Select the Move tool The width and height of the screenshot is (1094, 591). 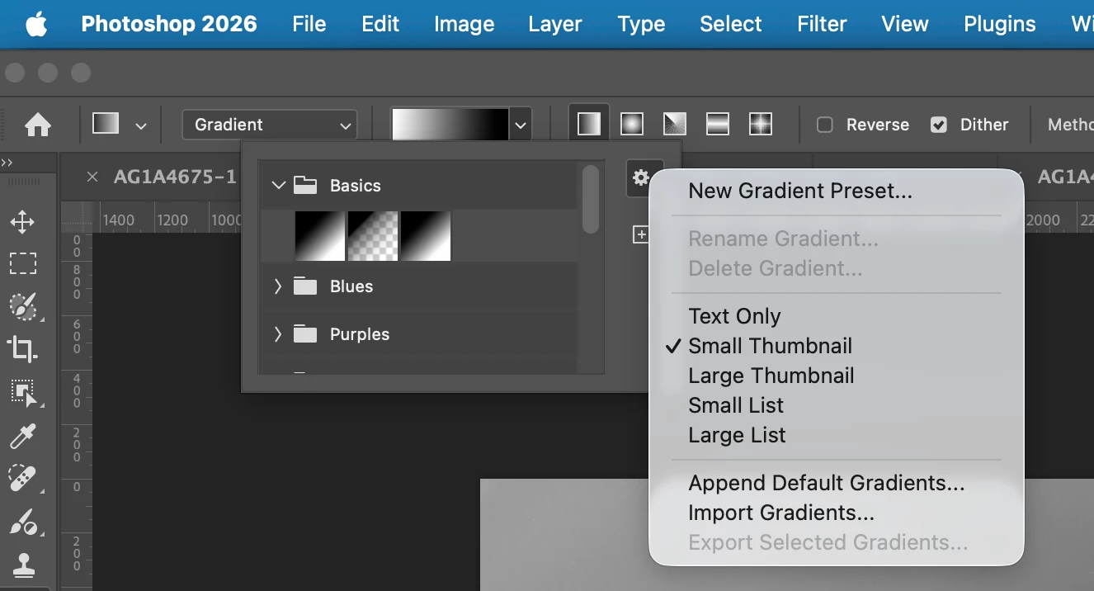coord(22,221)
